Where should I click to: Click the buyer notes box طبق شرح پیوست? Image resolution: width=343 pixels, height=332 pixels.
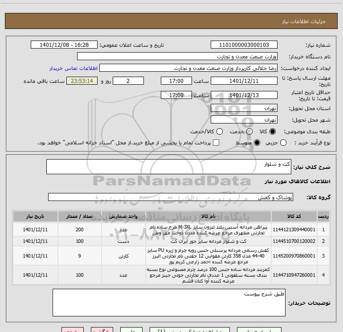169,303
